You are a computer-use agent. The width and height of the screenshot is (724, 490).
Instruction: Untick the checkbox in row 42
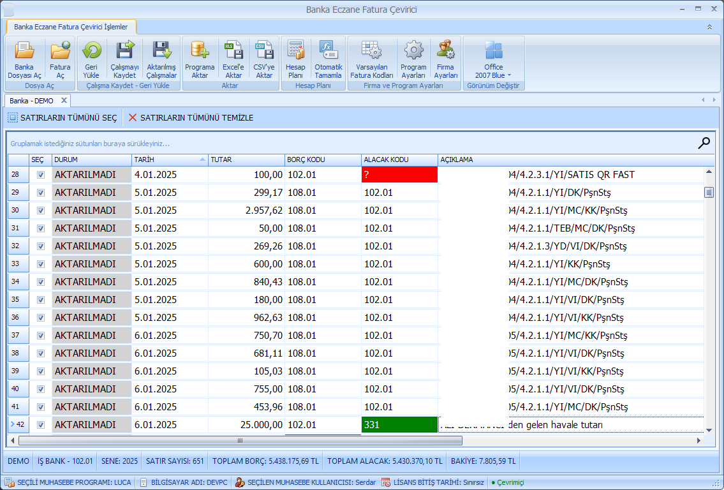(41, 425)
